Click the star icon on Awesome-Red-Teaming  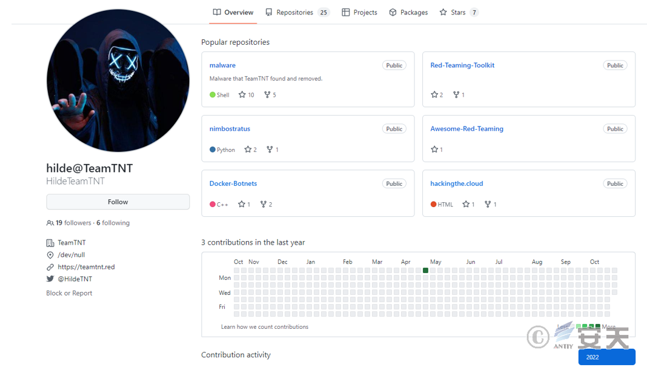click(434, 150)
